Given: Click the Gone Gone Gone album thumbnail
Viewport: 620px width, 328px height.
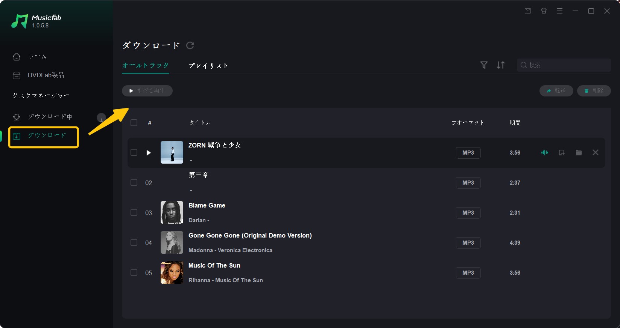Looking at the screenshot, I should (x=172, y=242).
